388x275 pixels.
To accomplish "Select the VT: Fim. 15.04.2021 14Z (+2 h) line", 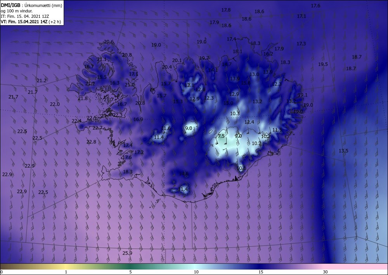I will 31,22.
